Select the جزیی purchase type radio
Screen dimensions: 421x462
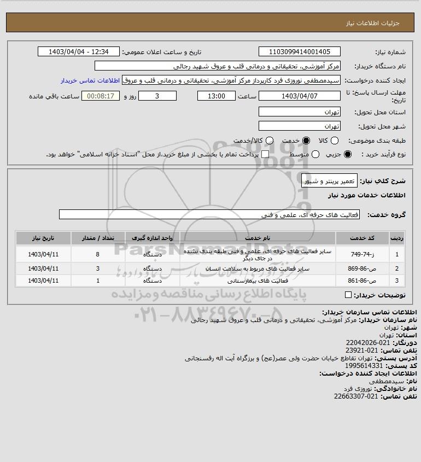pyautogui.click(x=348, y=154)
